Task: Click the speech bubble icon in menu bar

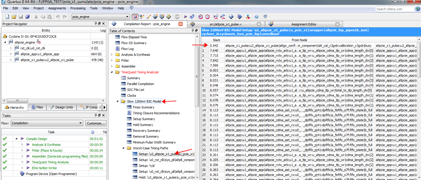Action: tap(131, 8)
